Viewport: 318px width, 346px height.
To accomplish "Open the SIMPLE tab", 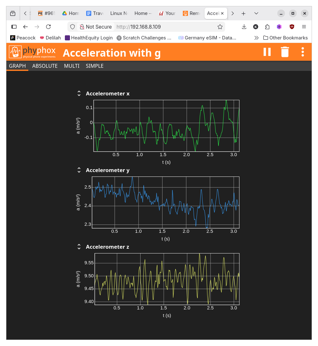I will click(x=94, y=66).
